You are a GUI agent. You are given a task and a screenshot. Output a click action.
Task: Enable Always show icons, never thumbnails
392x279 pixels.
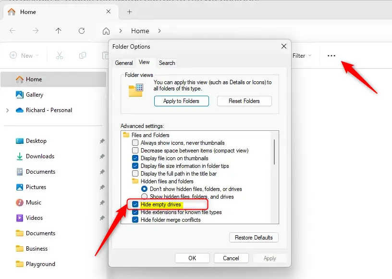tap(135, 143)
